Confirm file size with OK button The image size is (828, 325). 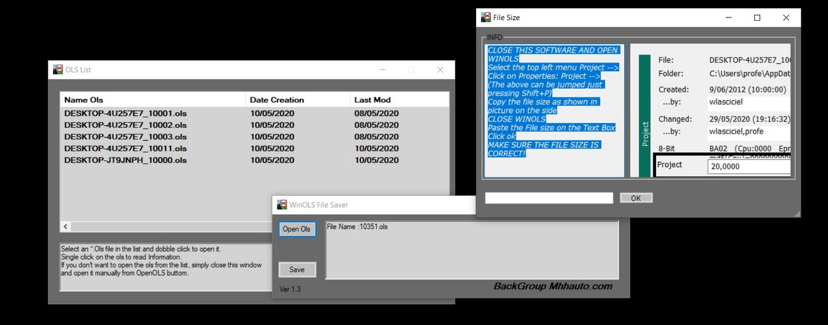tap(636, 198)
